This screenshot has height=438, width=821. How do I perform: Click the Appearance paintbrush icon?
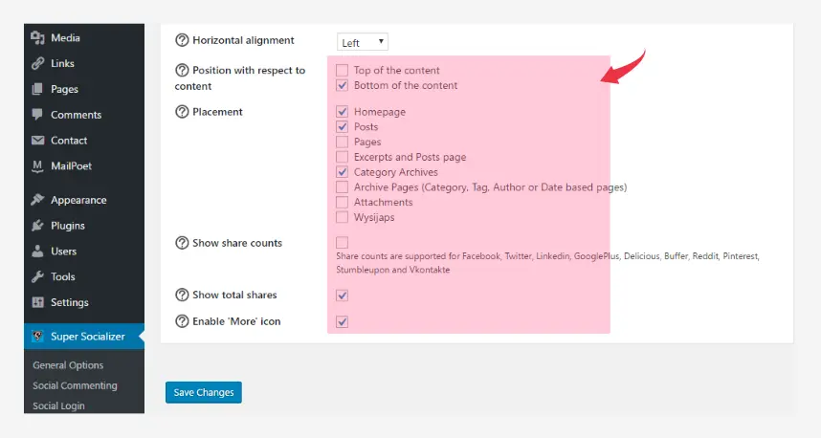coord(38,200)
